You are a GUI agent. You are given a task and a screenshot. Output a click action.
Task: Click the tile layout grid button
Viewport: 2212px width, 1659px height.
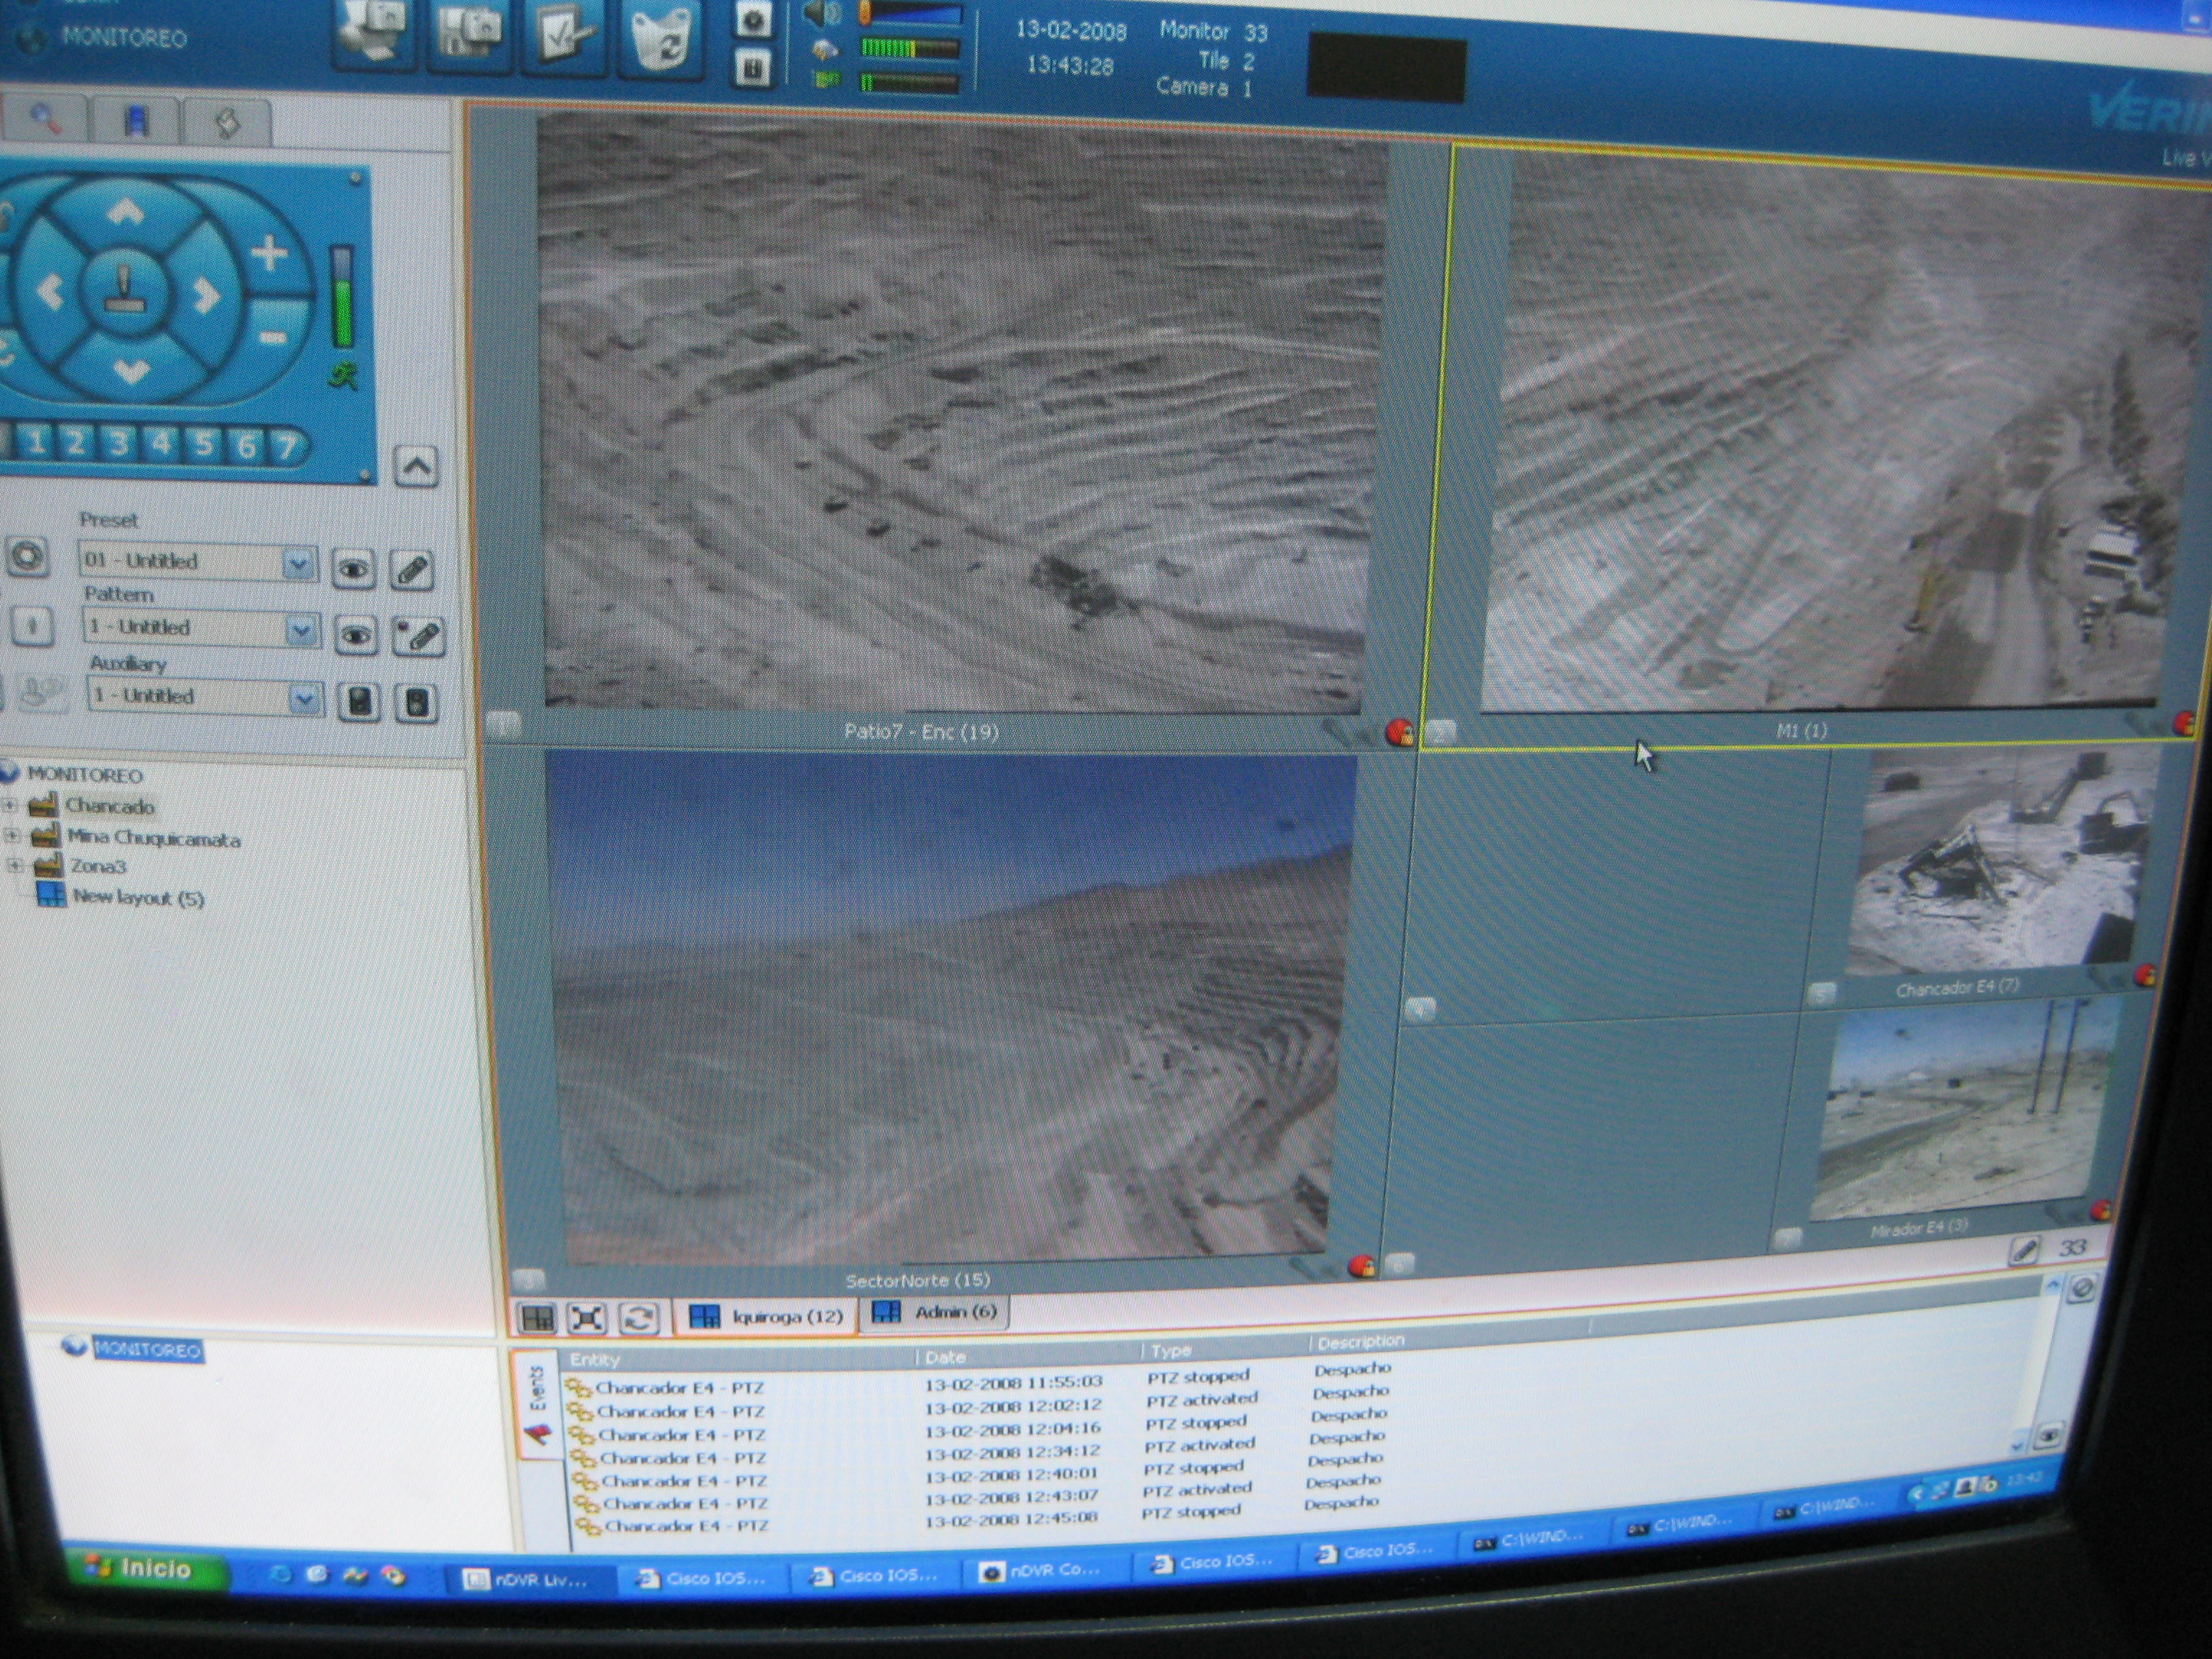(x=537, y=1319)
